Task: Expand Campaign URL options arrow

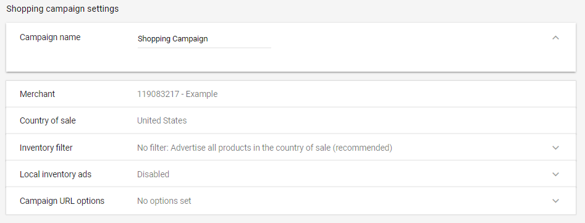Action: coord(555,201)
